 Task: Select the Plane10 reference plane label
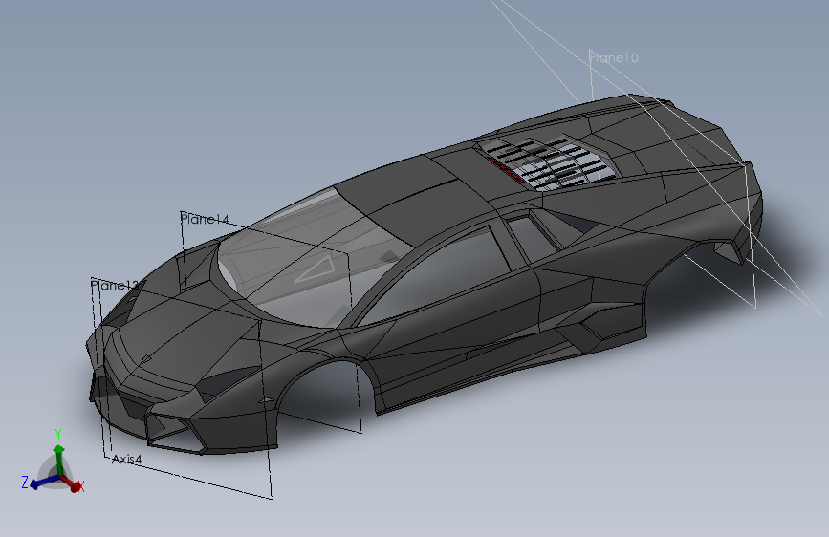click(x=613, y=57)
